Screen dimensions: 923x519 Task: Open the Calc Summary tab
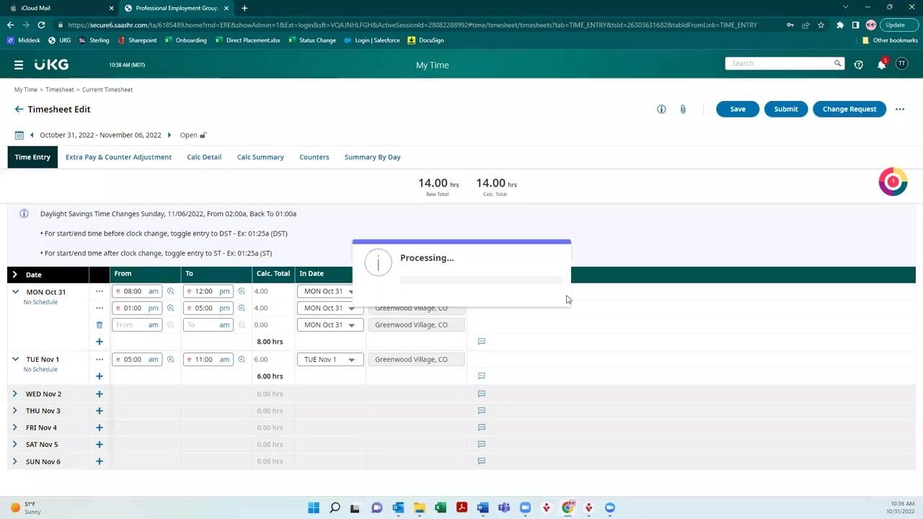click(x=260, y=157)
